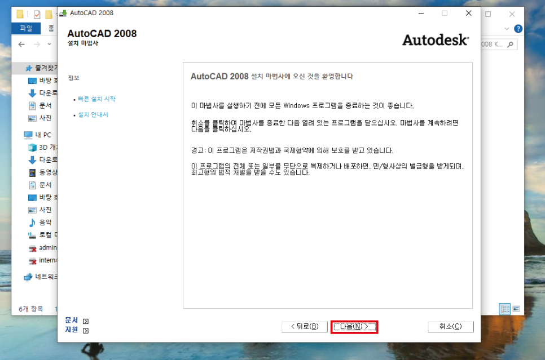Viewport: 545px width, 360px height.
Task: Select 사진 under quick access in Explorer
Action: [39, 118]
